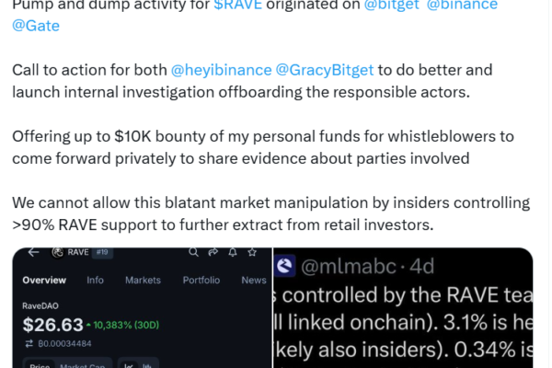
Task: Click the mlmabc profile avatar icon
Action: (286, 267)
